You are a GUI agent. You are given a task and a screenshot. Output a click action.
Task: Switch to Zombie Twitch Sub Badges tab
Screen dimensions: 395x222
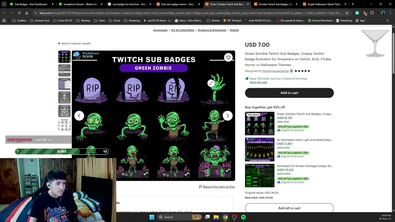276,4
